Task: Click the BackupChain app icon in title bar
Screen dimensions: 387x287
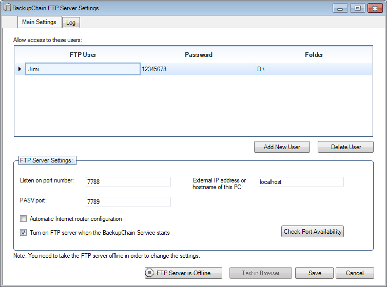Action: point(7,7)
